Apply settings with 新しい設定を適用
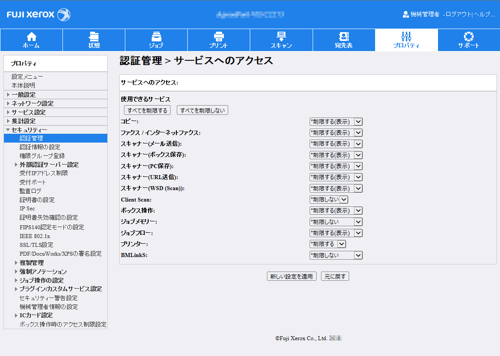The height and width of the screenshot is (356, 500). coord(292,276)
